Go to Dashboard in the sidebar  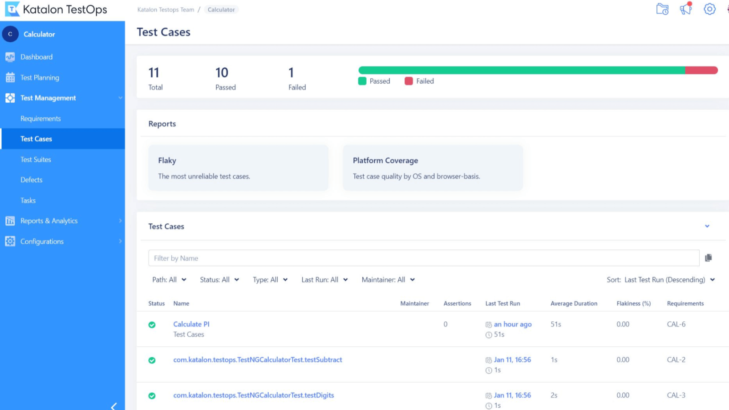pyautogui.click(x=36, y=57)
